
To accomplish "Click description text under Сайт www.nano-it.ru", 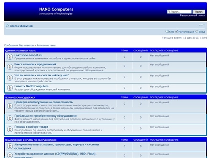I will click(x=55, y=59).
